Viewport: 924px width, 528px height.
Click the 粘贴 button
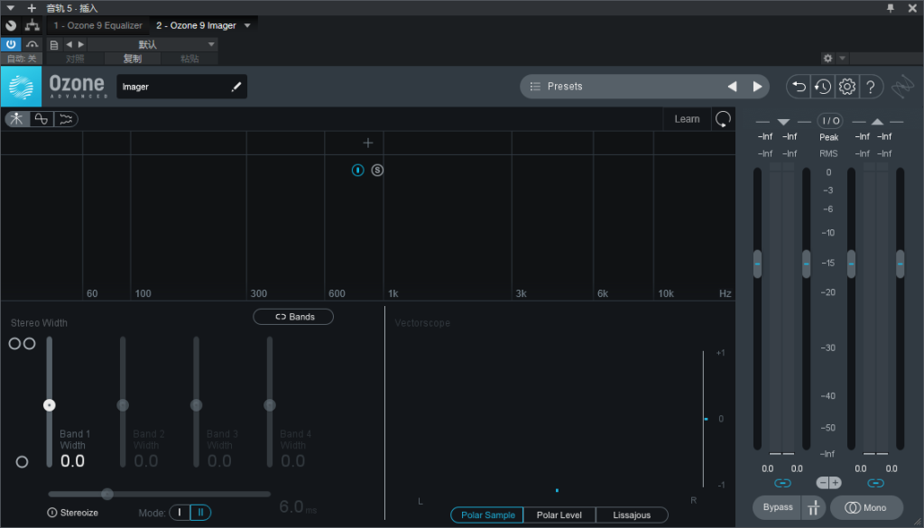189,59
